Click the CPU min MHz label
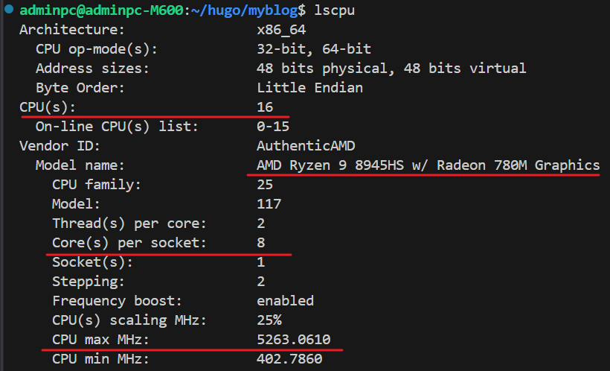The image size is (610, 371). click(x=100, y=359)
